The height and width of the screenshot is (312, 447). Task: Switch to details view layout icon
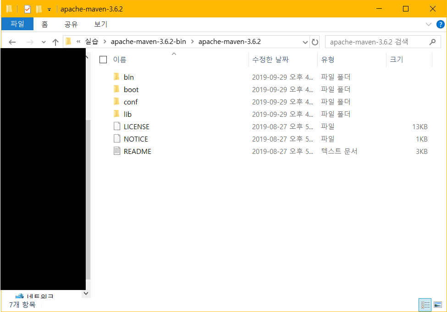[x=425, y=305]
